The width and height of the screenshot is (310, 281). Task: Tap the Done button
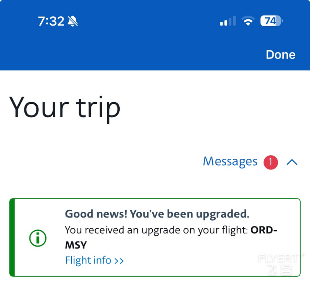pos(280,55)
